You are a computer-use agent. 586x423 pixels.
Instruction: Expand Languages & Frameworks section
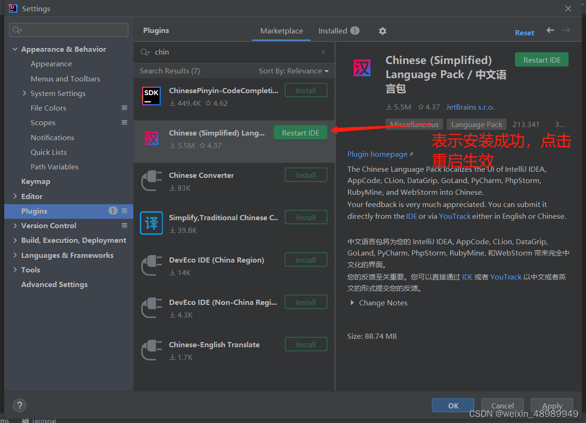click(15, 255)
